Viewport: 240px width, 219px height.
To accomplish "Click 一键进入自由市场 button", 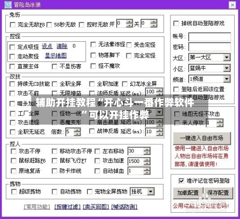I will (x=202, y=138).
